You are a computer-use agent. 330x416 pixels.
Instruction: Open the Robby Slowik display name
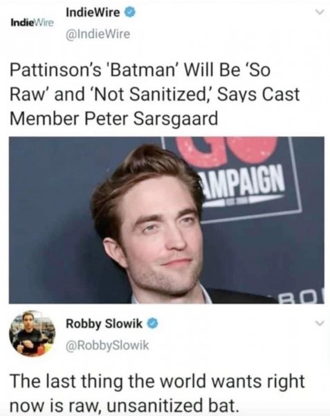tap(104, 324)
